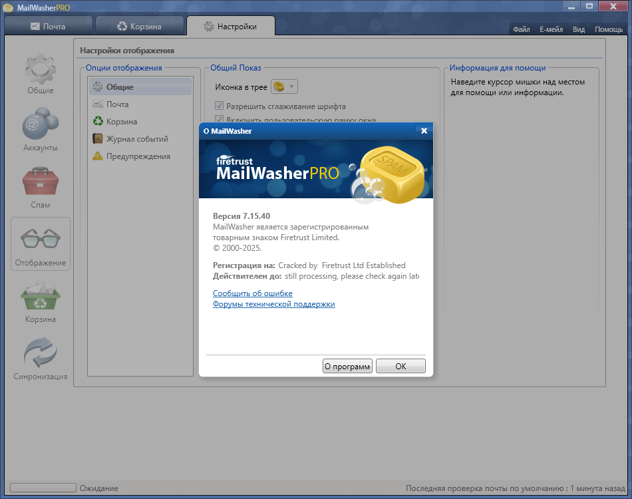Click the envelope icon beside Почта list item

(98, 104)
